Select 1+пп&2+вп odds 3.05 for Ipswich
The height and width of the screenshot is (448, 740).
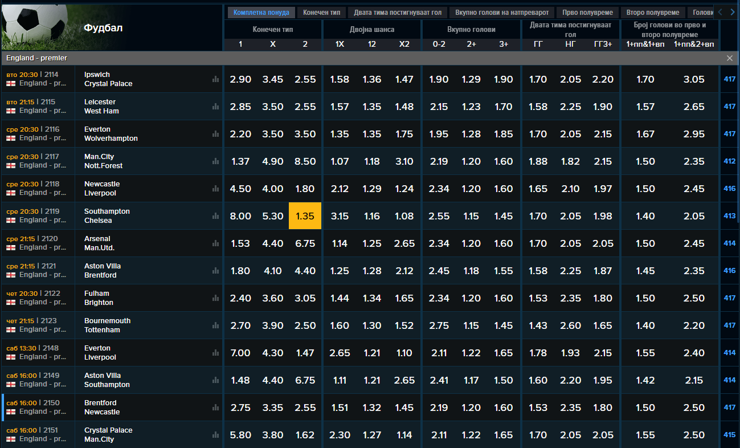tap(694, 79)
